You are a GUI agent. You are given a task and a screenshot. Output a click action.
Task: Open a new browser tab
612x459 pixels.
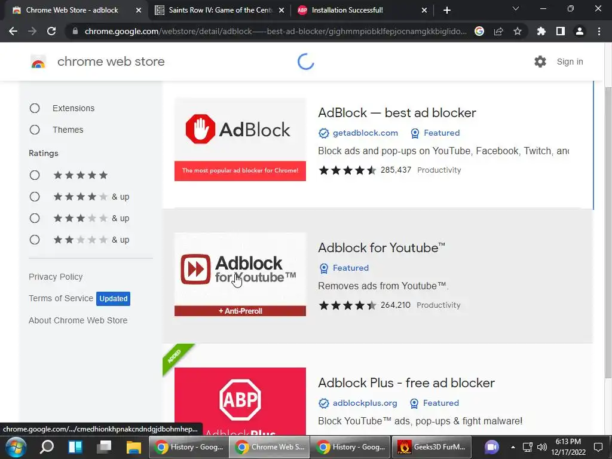pos(447,10)
